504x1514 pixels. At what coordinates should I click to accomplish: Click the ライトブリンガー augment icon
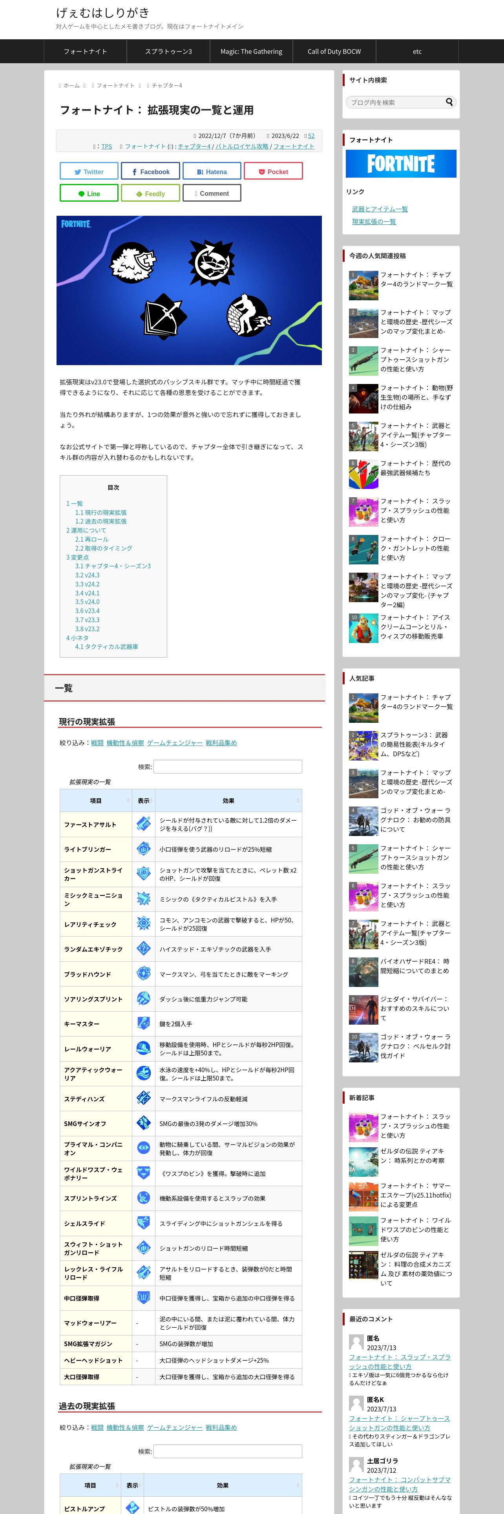point(143,849)
